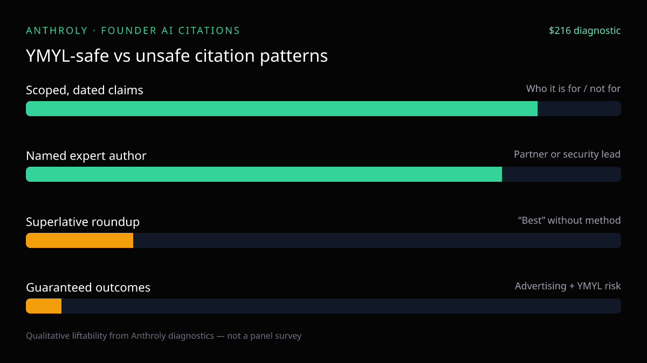Select the Scoped, dated claims label
The width and height of the screenshot is (647, 363).
click(x=85, y=90)
